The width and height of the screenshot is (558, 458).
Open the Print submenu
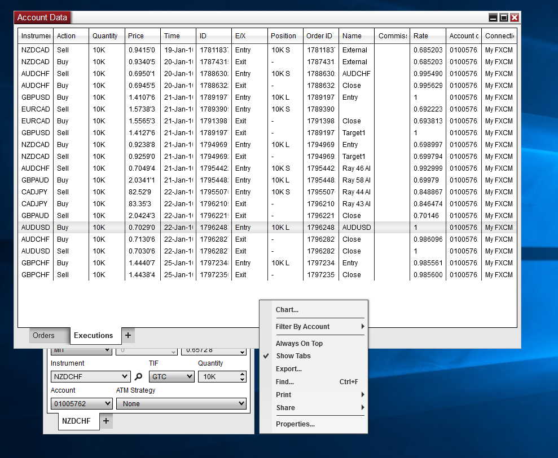(284, 395)
